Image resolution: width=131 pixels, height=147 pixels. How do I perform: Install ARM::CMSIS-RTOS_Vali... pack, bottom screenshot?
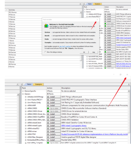coord(53,120)
